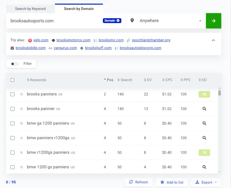
Task: Open the cargurus.com link
Action: [x=65, y=48]
